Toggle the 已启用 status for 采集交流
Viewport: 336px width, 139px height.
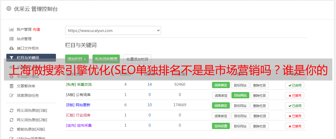[294, 85]
